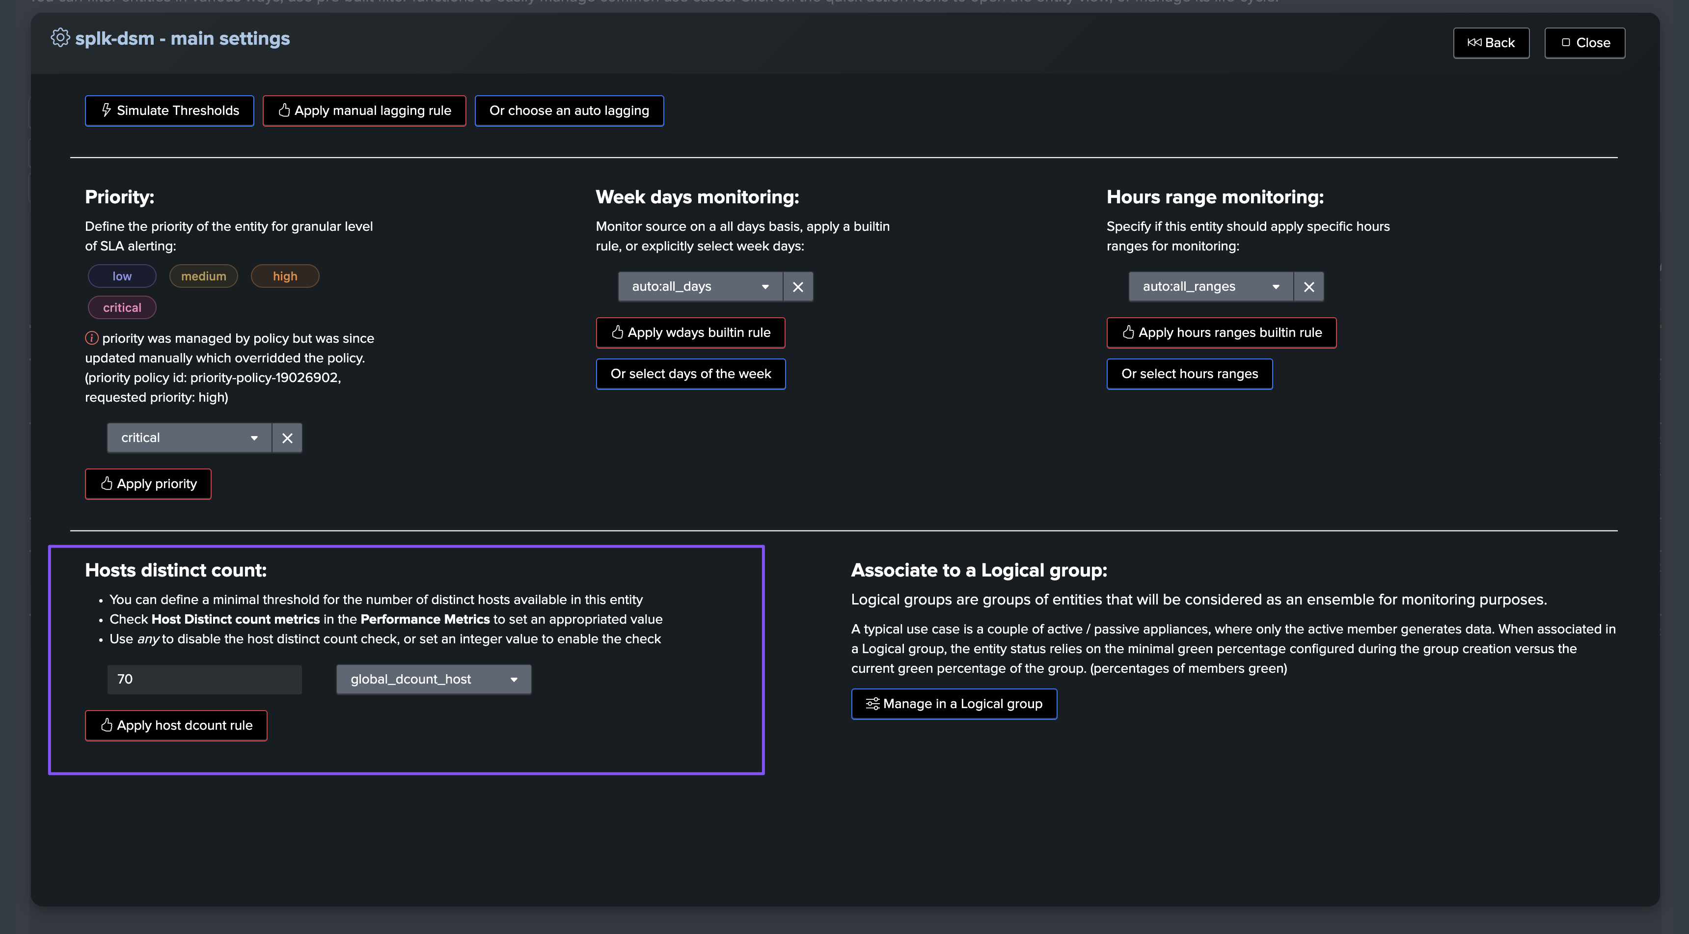Click the red info icon on priority notice
The image size is (1689, 934).
(x=92, y=338)
